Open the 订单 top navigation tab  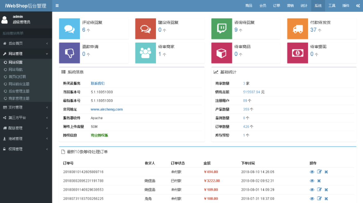(x=276, y=6)
